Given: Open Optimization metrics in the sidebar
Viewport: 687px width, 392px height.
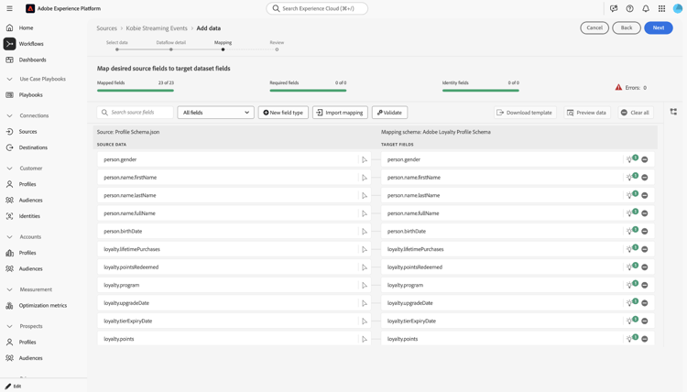Looking at the screenshot, I should pos(42,305).
